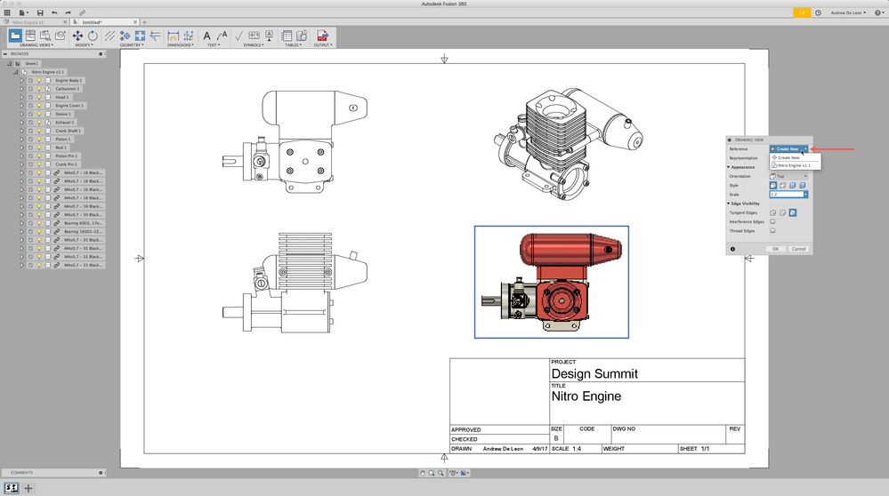Click the Rotate tool in Modify
Image resolution: width=889 pixels, height=496 pixels.
(x=93, y=36)
